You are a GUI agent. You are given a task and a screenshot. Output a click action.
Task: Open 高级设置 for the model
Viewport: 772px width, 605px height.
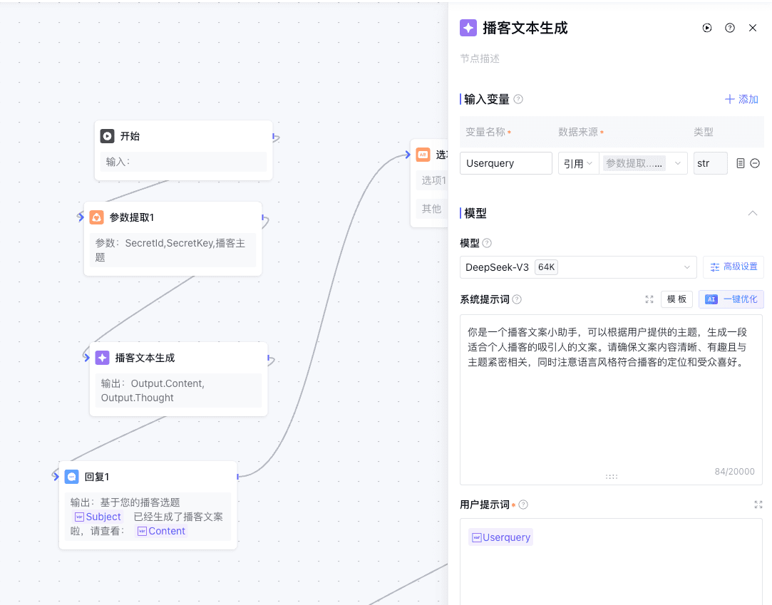(734, 267)
